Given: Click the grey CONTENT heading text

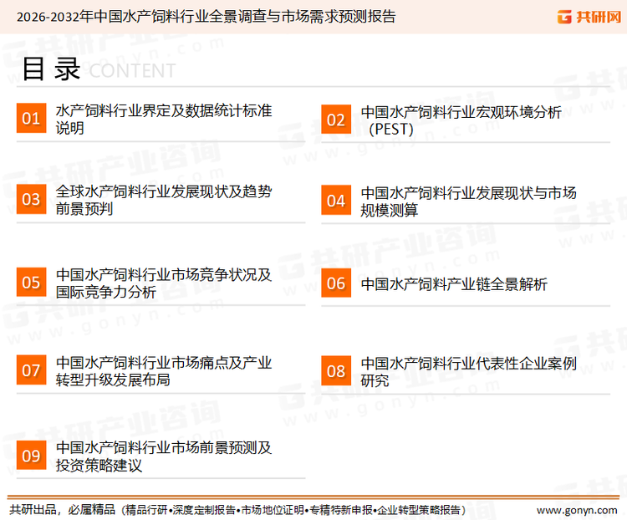Looking at the screenshot, I should tap(132, 71).
